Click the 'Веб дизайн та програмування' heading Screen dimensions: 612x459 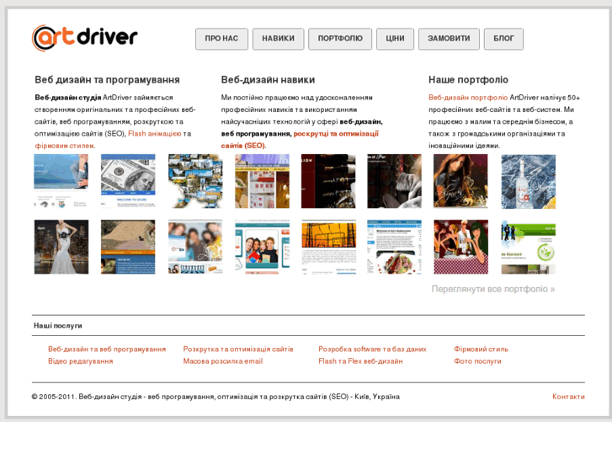107,80
